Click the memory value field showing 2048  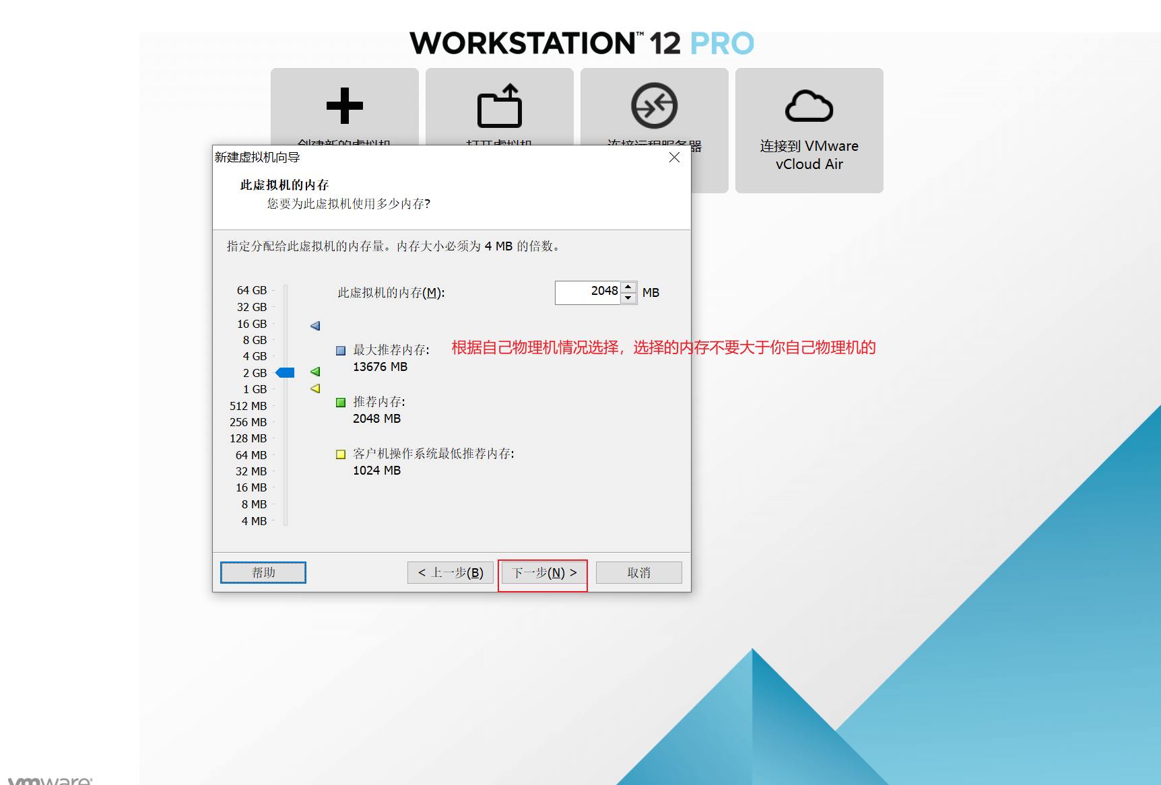pos(587,292)
